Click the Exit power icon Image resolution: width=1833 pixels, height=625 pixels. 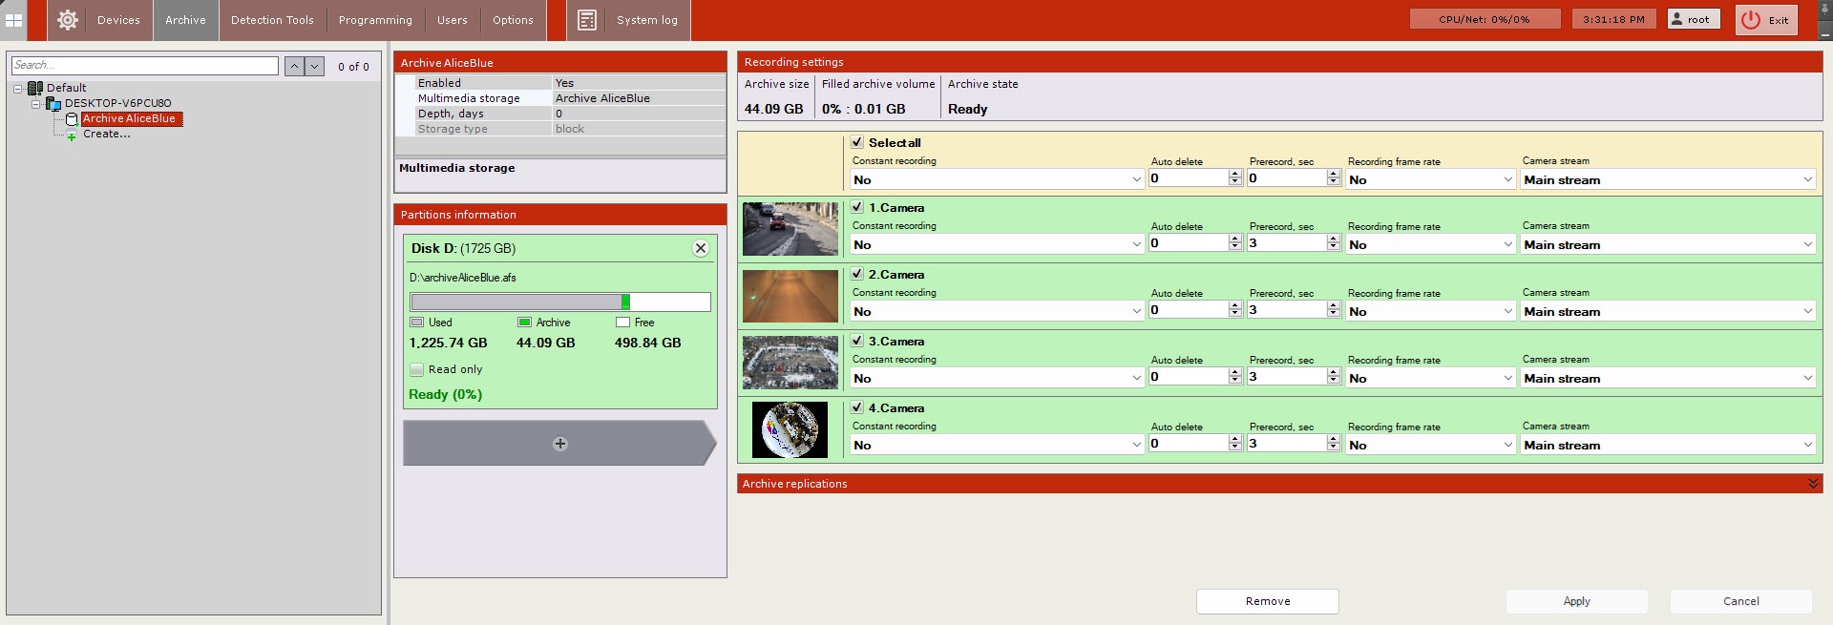1750,20
